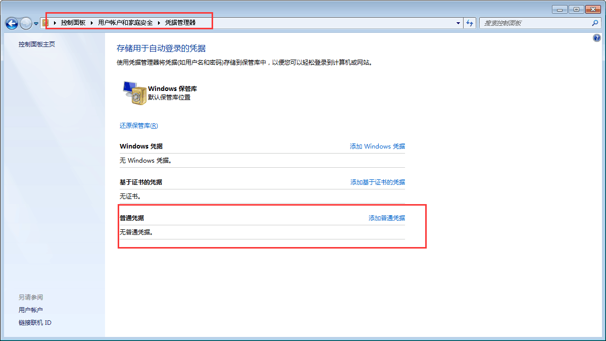The image size is (606, 341).
Task: Open the recent pages dropdown beside the forward button
Action: click(x=35, y=23)
